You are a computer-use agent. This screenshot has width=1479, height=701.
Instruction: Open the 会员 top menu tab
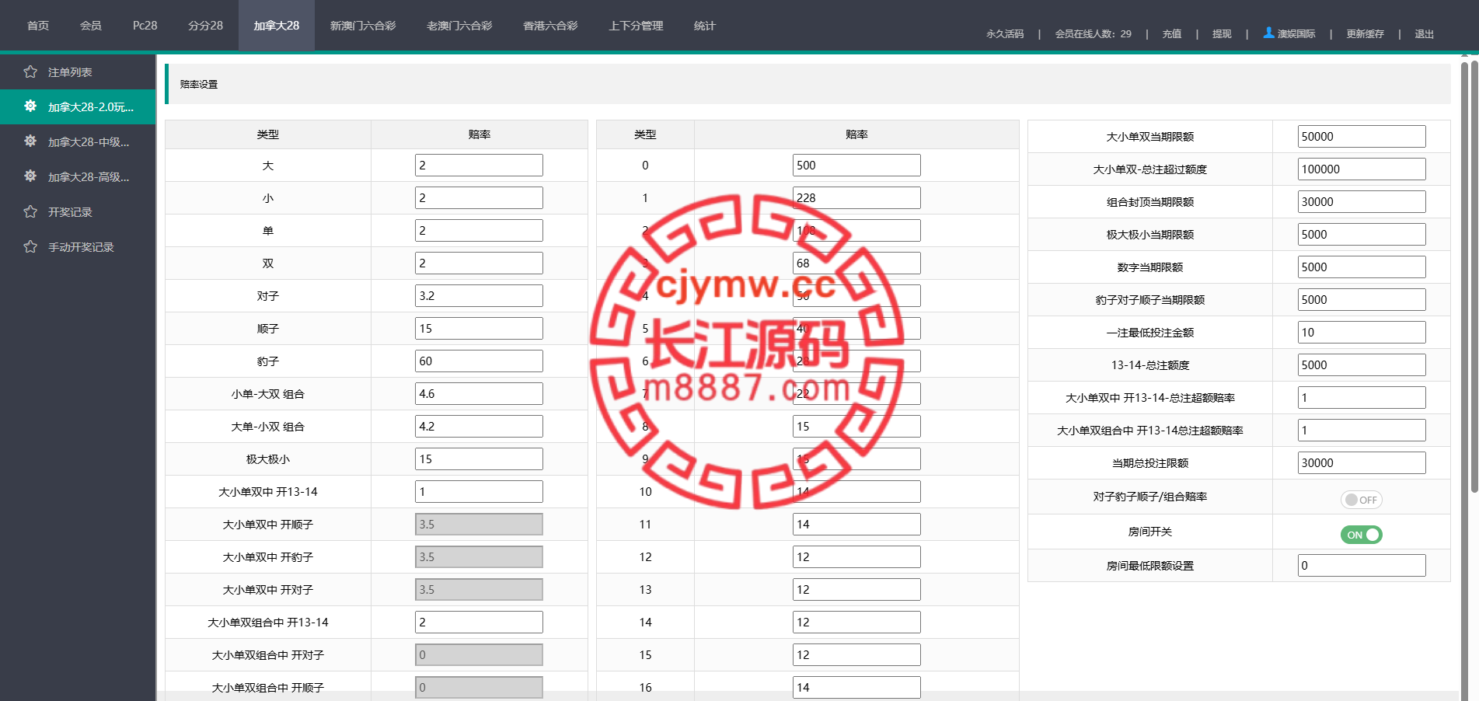[x=91, y=26]
